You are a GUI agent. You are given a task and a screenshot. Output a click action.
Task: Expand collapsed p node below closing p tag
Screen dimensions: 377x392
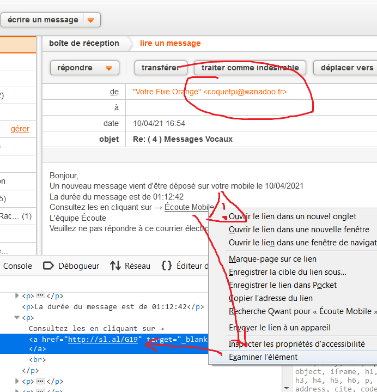(x=17, y=381)
